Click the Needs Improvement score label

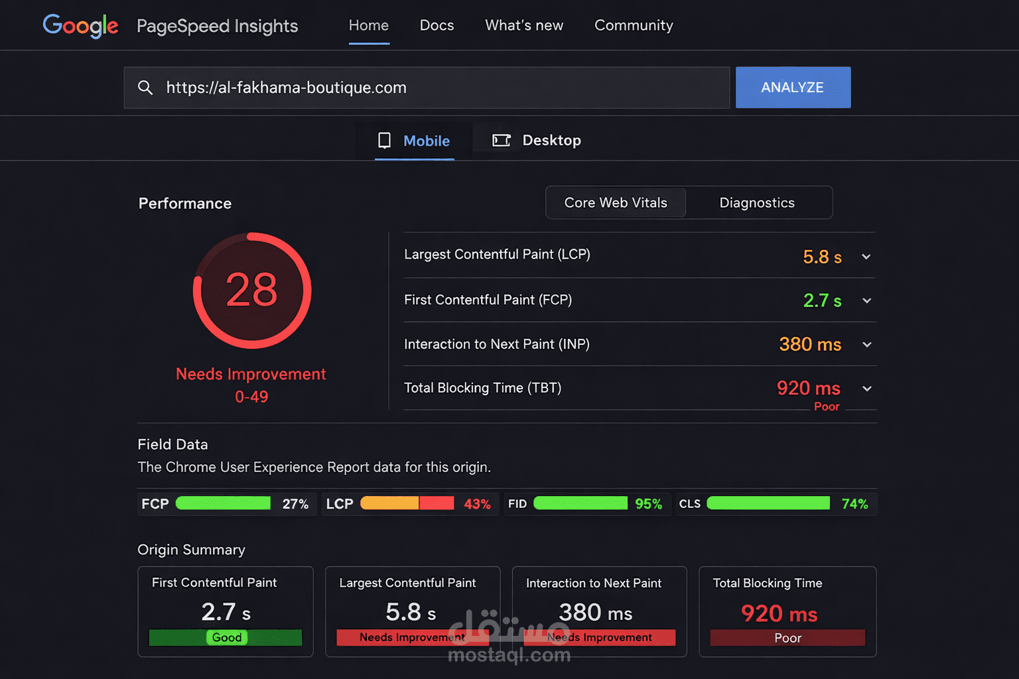point(251,374)
